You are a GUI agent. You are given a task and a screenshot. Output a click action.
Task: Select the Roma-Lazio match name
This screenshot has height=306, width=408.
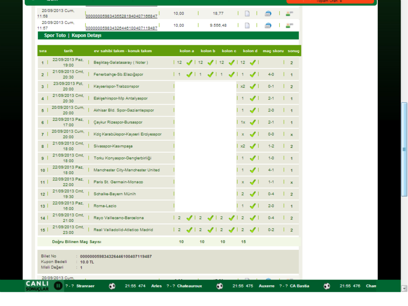click(x=105, y=206)
